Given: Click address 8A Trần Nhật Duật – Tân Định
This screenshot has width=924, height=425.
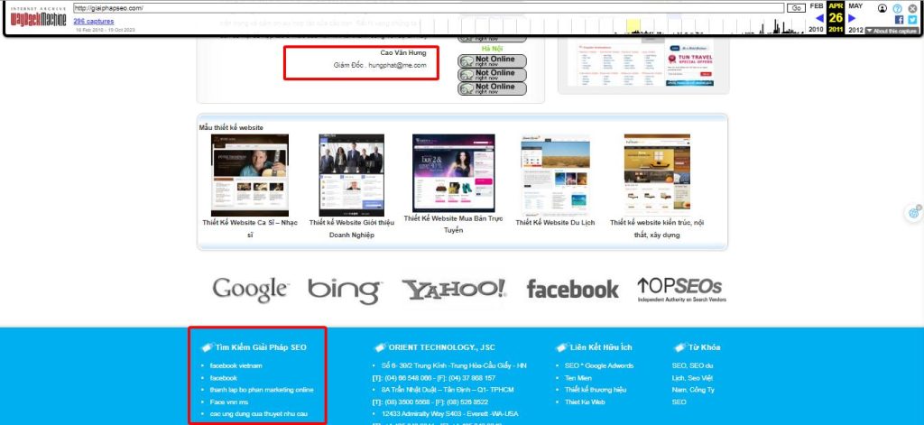Looking at the screenshot, I should pos(447,390).
